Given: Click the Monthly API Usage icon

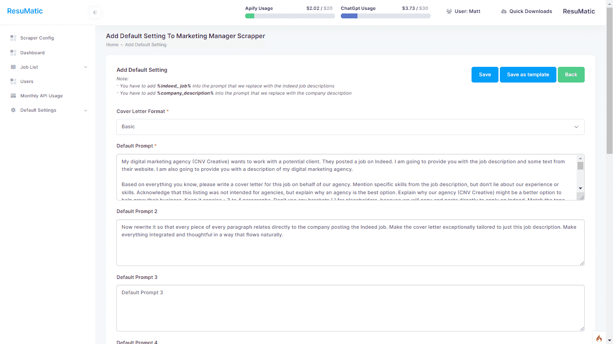Looking at the screenshot, I should pyautogui.click(x=13, y=96).
